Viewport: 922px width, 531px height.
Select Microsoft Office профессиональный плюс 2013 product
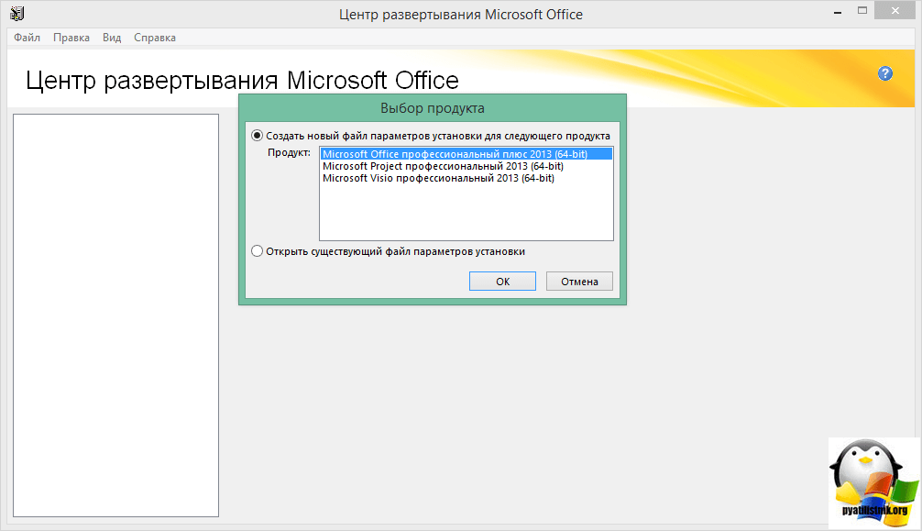coord(455,154)
